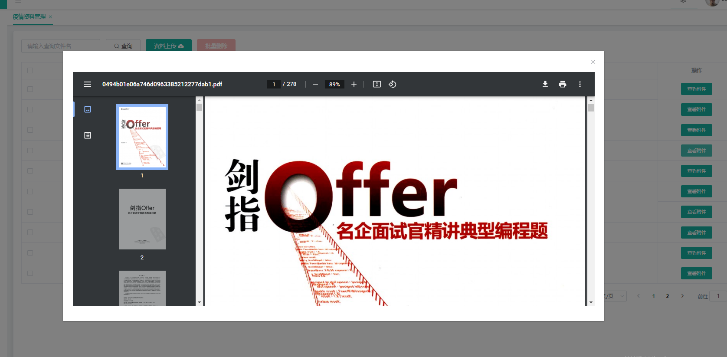
Task: Click the 前往 jump-to page input
Action: [718, 296]
